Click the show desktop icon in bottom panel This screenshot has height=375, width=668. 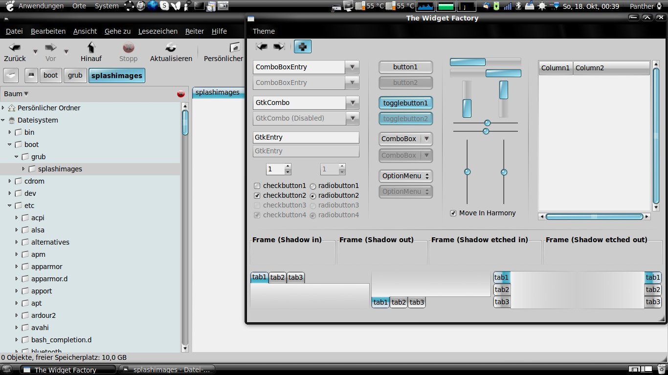click(x=7, y=370)
